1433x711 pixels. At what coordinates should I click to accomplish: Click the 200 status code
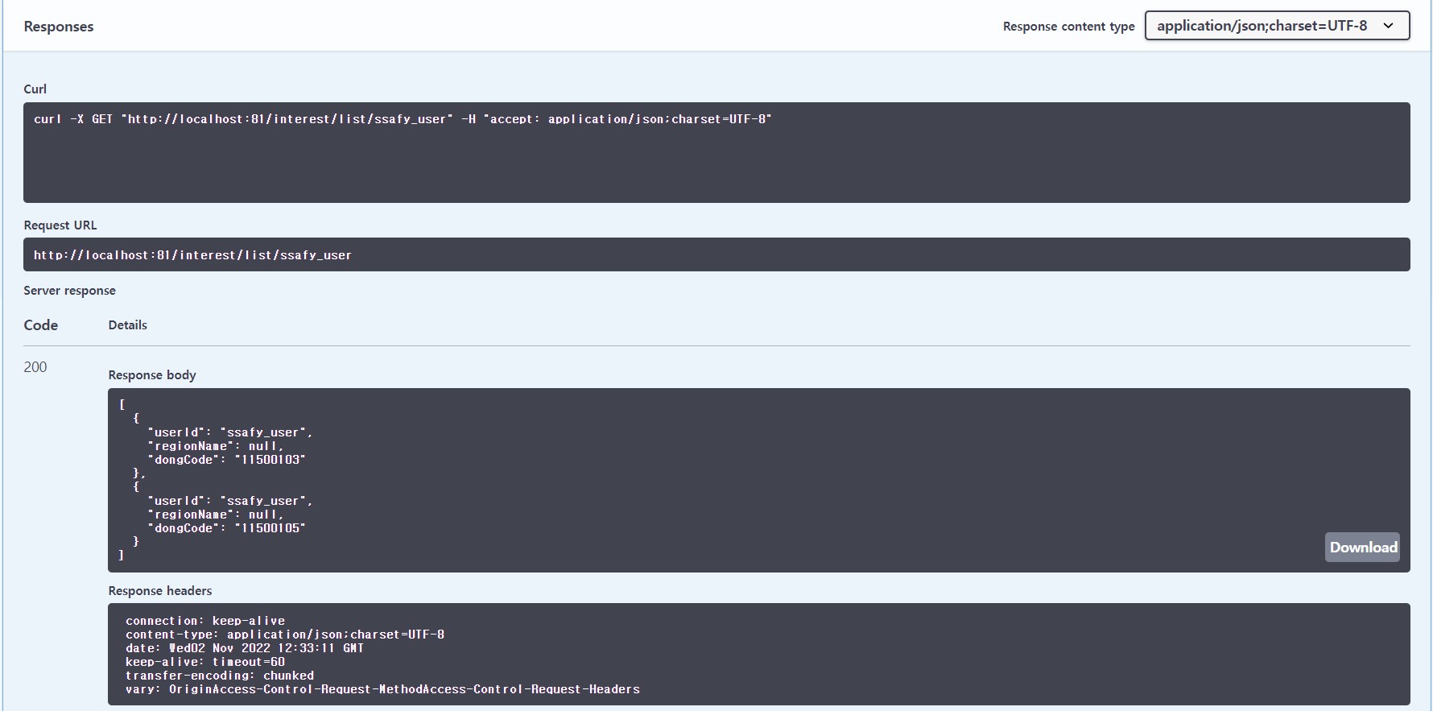[x=35, y=367]
